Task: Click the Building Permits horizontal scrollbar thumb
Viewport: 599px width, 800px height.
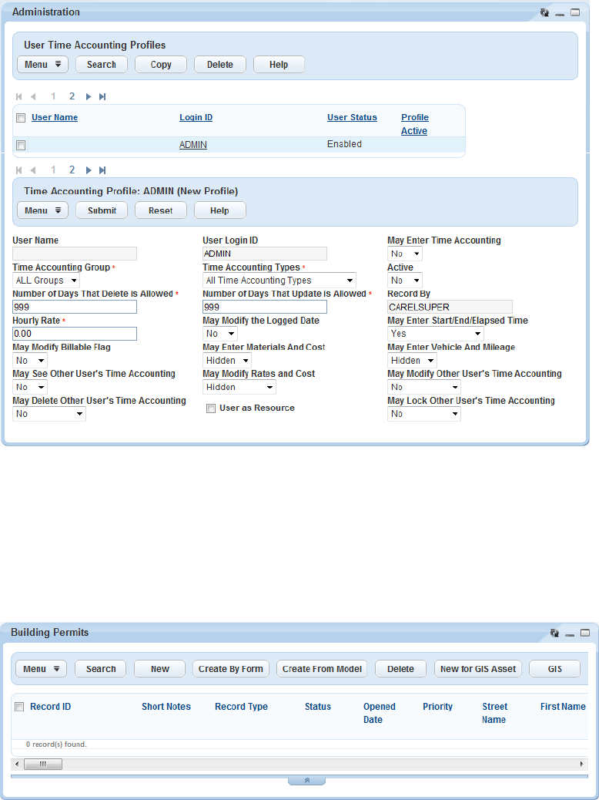Action: pos(43,765)
